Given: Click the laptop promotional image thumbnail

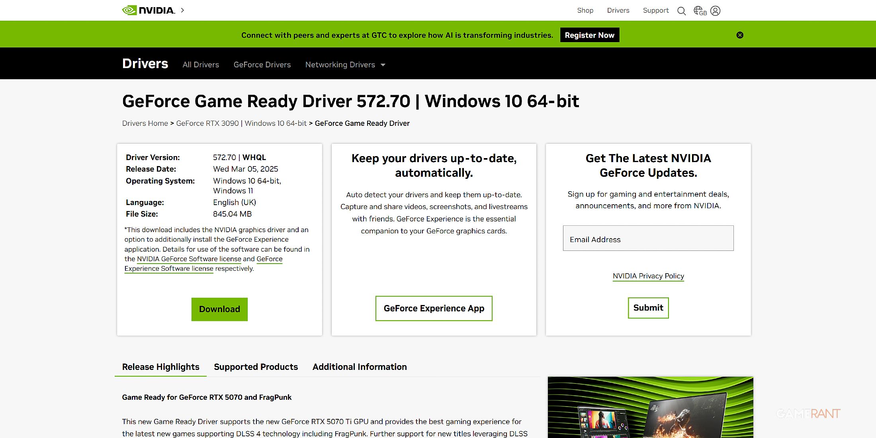Looking at the screenshot, I should click(x=650, y=407).
